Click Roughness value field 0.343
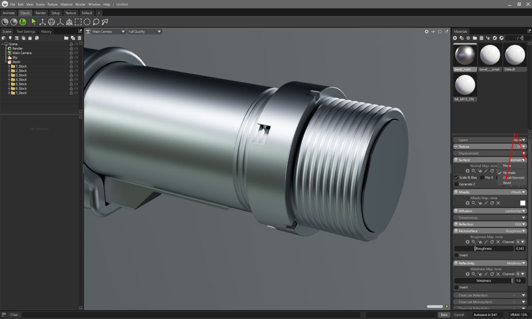The height and width of the screenshot is (319, 532). (x=520, y=248)
